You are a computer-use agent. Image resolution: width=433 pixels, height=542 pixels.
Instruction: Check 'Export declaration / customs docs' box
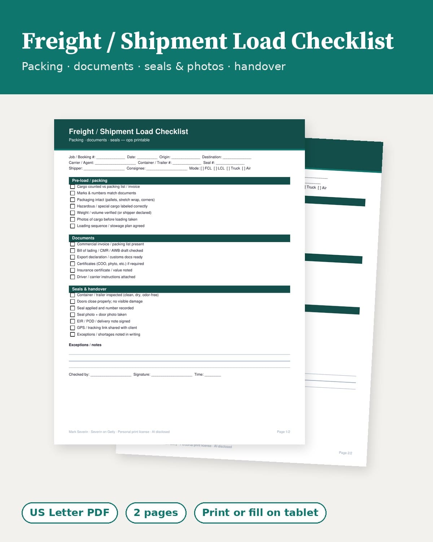pos(73,257)
